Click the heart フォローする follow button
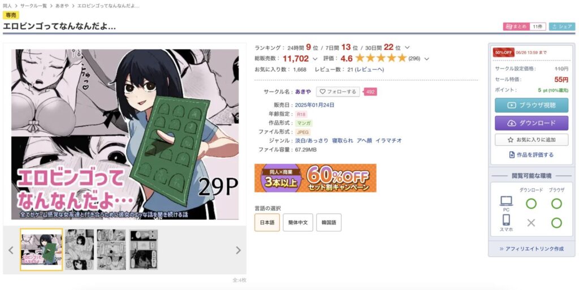This screenshot has height=290, width=579. point(338,92)
